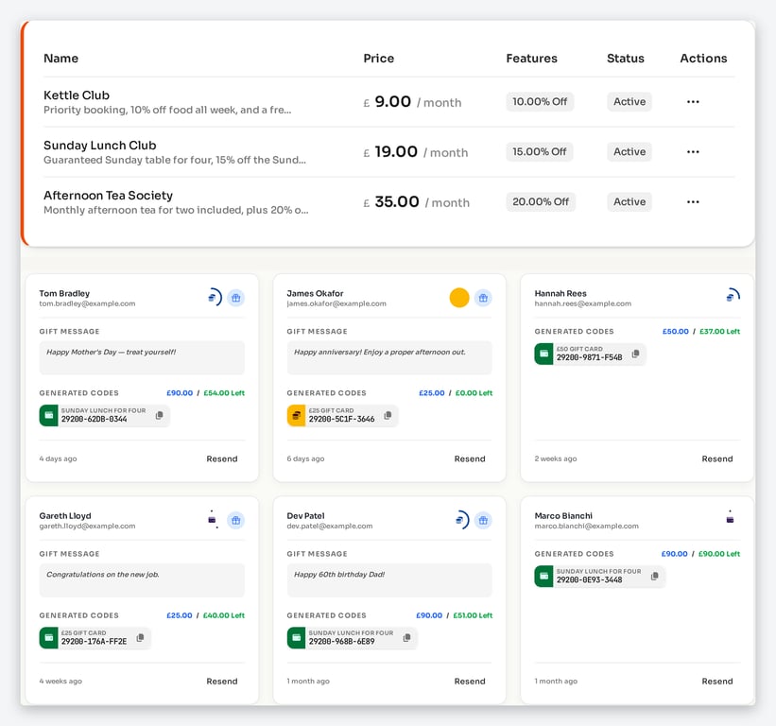Copy code 29208-0E93-3448

[x=655, y=576]
